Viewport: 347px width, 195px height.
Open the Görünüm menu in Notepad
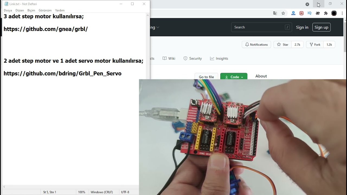pyautogui.click(x=45, y=10)
